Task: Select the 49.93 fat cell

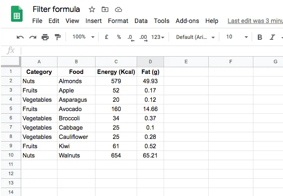Action: 150,81
